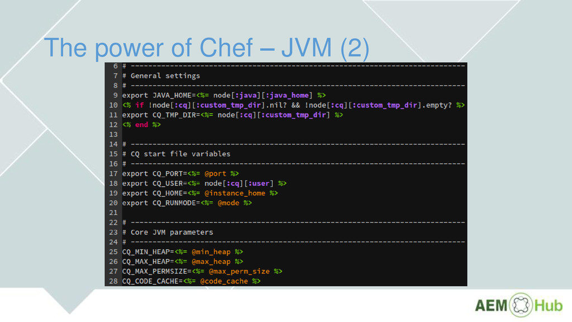Select the 'export CQ_PORT=' line
This screenshot has height=322, width=572.
(x=180, y=174)
